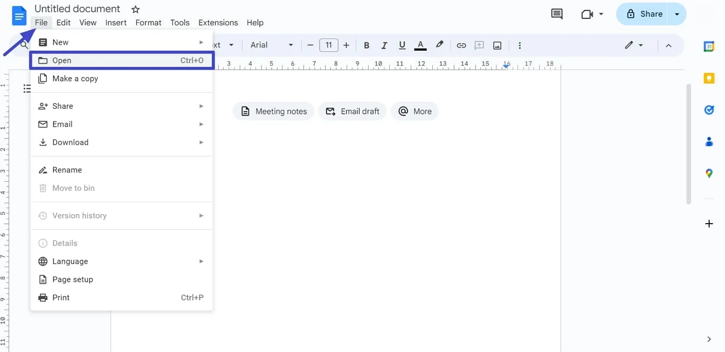Expand the Download submenu
This screenshot has width=725, height=352.
click(70, 142)
